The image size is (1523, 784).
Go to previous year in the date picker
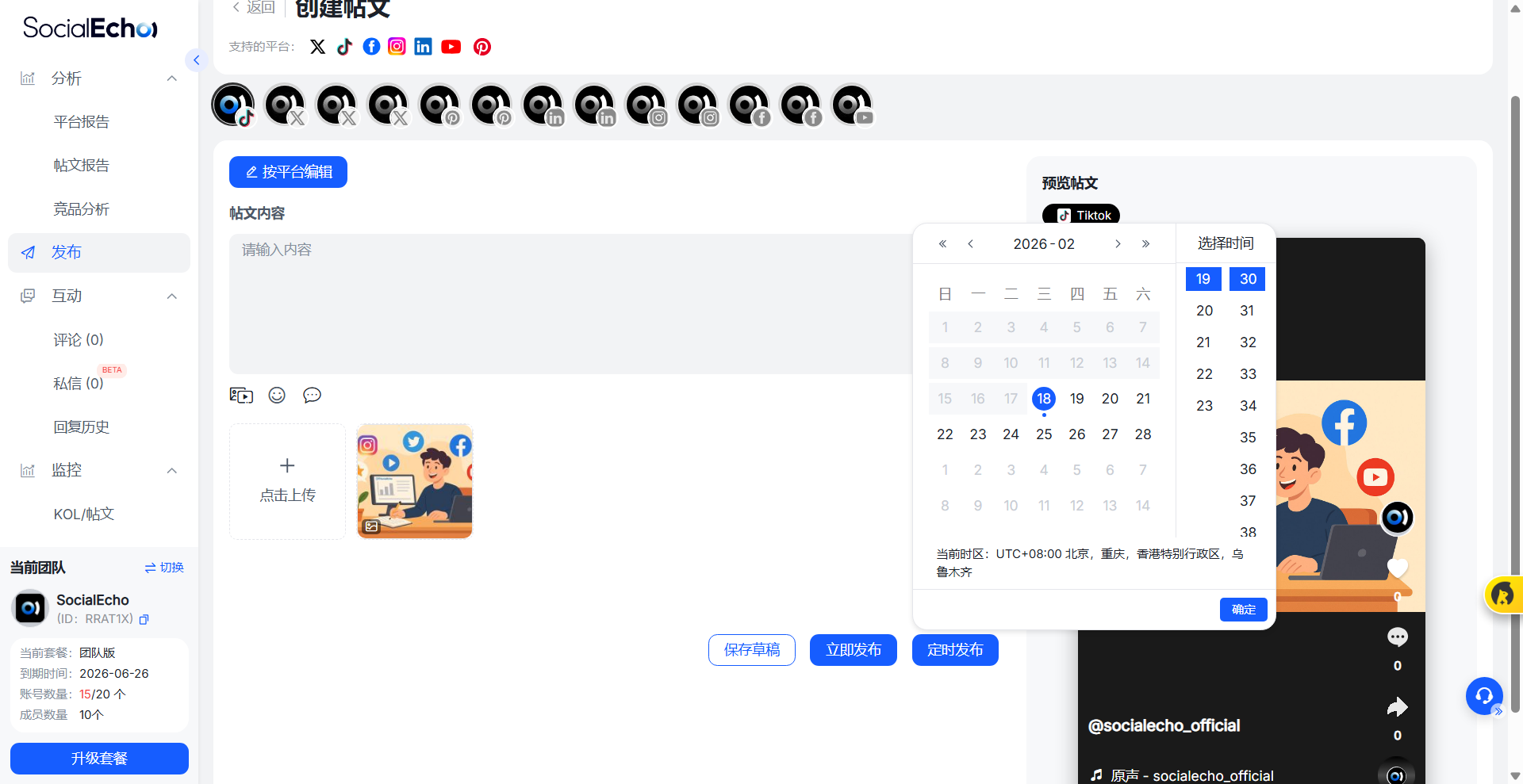[942, 243]
